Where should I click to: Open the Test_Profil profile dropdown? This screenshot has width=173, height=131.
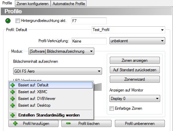point(128,30)
